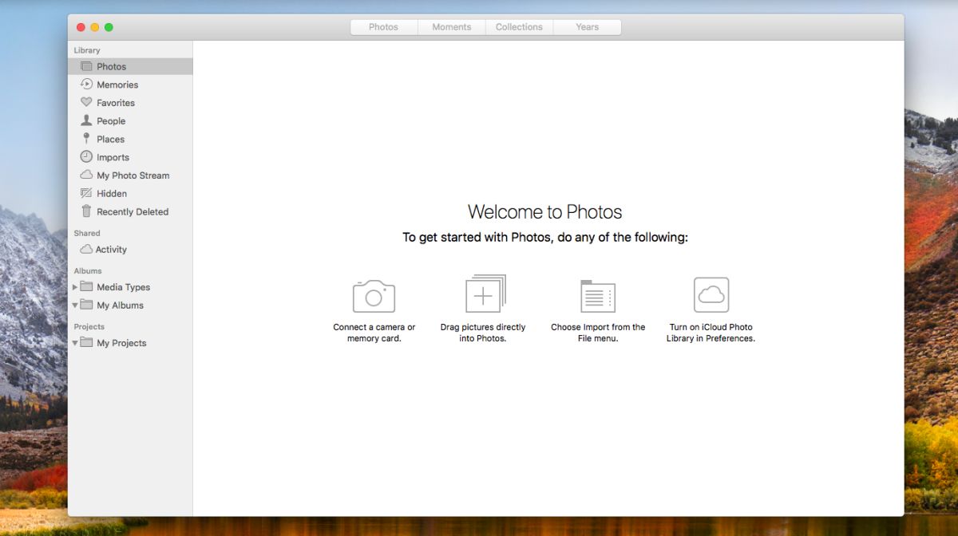
Task: Expand the Media Types folder
Action: pos(75,287)
